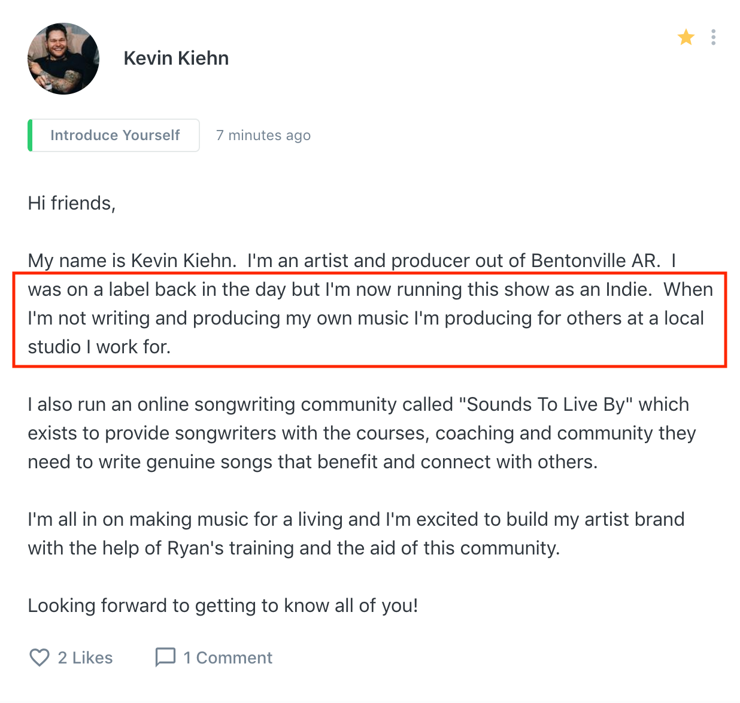This screenshot has width=740, height=703.
Task: Click the 'Bentonville AR' location text
Action: (595, 261)
